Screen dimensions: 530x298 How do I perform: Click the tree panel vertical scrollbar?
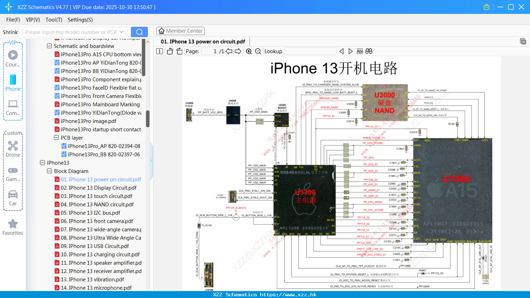click(x=148, y=119)
